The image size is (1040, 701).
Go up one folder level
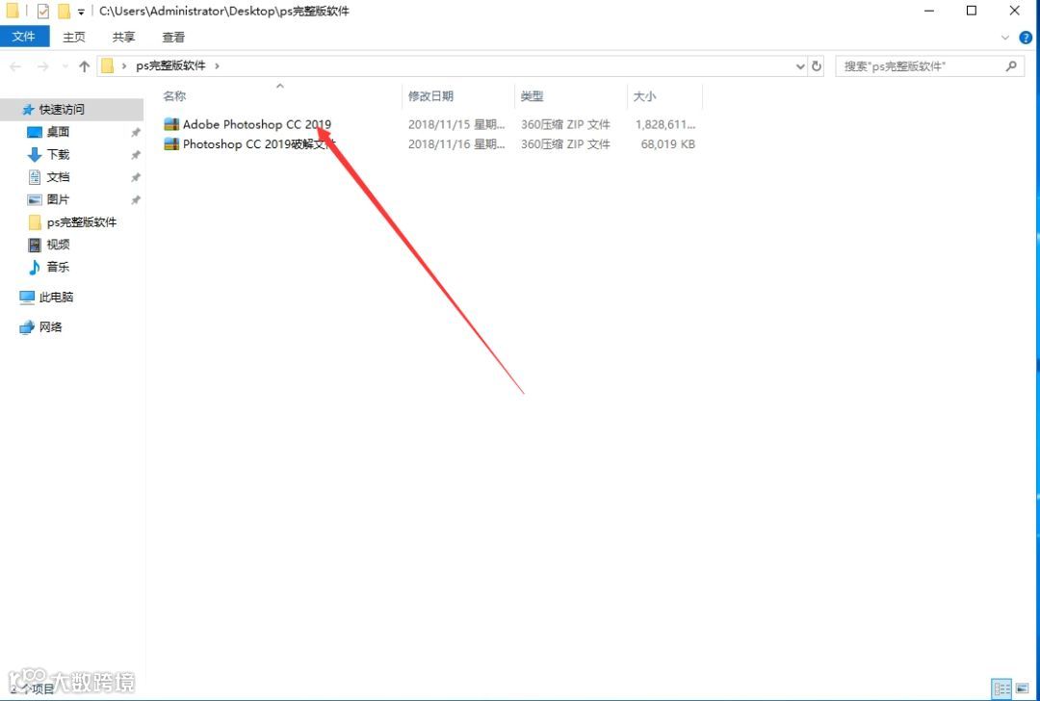click(x=84, y=66)
